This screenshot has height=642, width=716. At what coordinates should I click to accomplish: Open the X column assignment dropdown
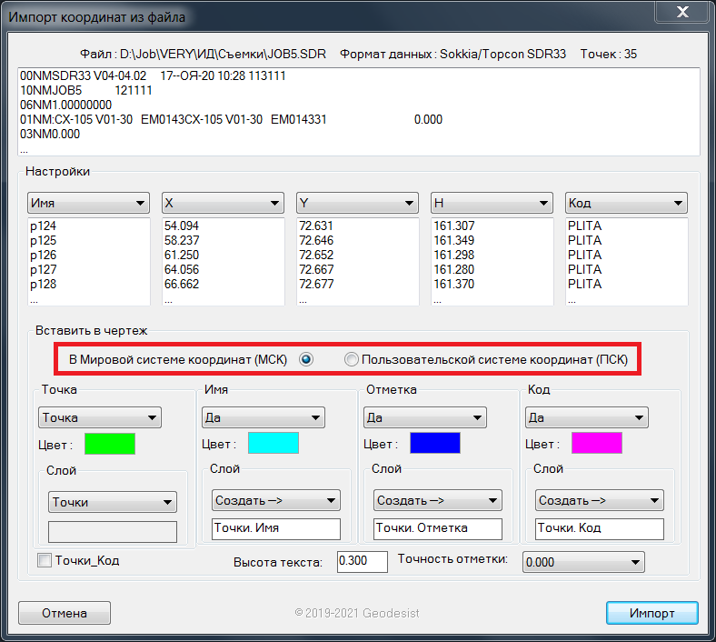pyautogui.click(x=223, y=203)
